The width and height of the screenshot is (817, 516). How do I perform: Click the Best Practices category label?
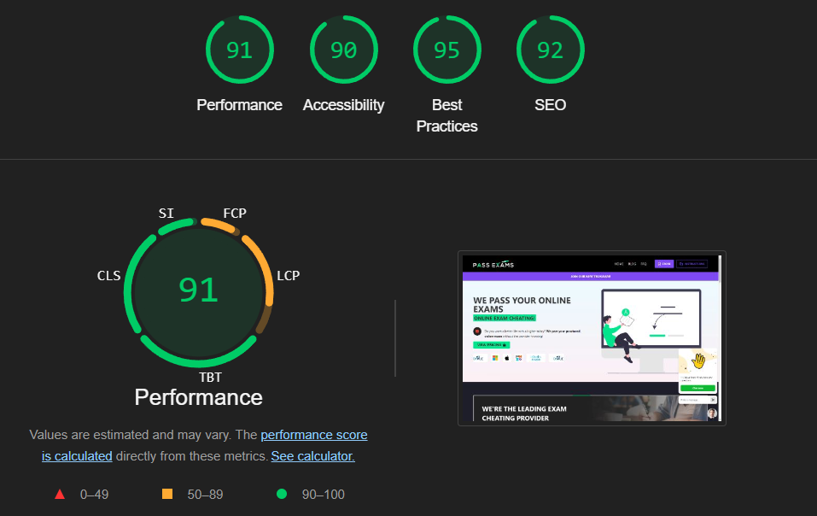point(447,115)
